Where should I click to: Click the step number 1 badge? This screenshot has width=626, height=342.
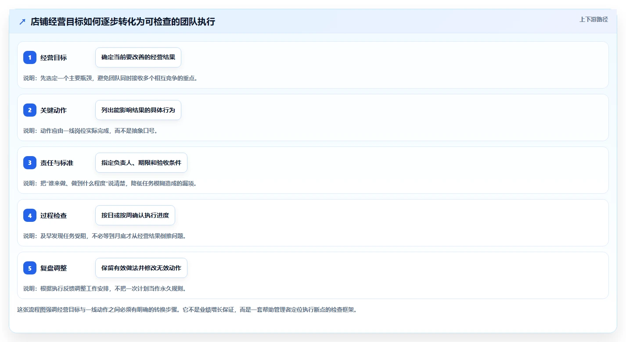(x=30, y=57)
